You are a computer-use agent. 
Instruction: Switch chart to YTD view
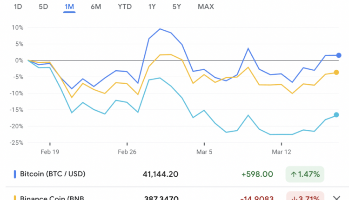coord(125,7)
